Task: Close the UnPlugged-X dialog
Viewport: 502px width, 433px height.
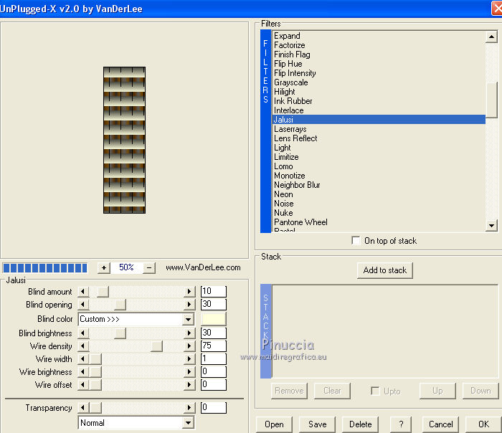Action: [497, 9]
